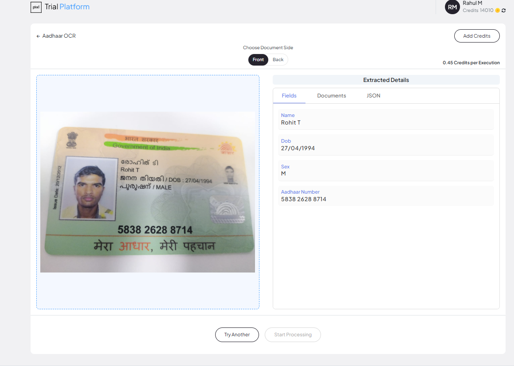
Task: Switch to the Documents tab
Action: 331,95
